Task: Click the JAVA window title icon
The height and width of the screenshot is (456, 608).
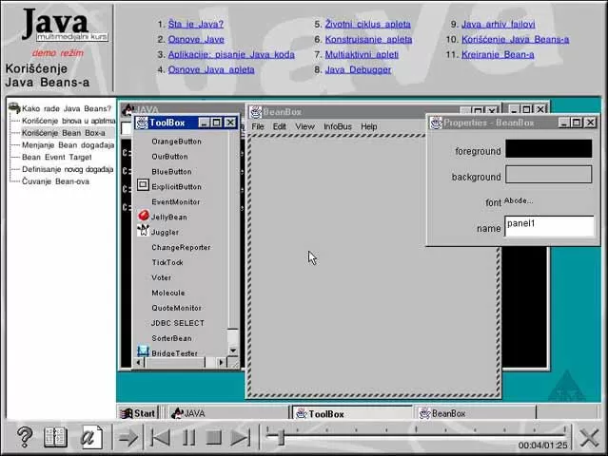Action: point(127,110)
